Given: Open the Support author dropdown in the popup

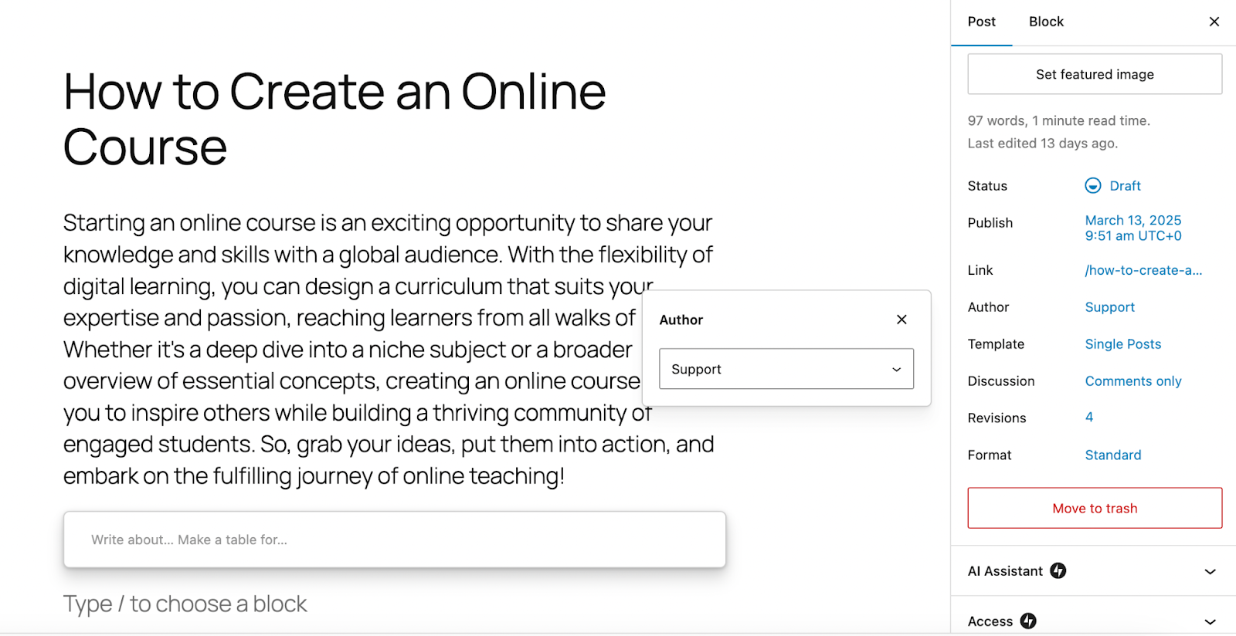Looking at the screenshot, I should (786, 369).
